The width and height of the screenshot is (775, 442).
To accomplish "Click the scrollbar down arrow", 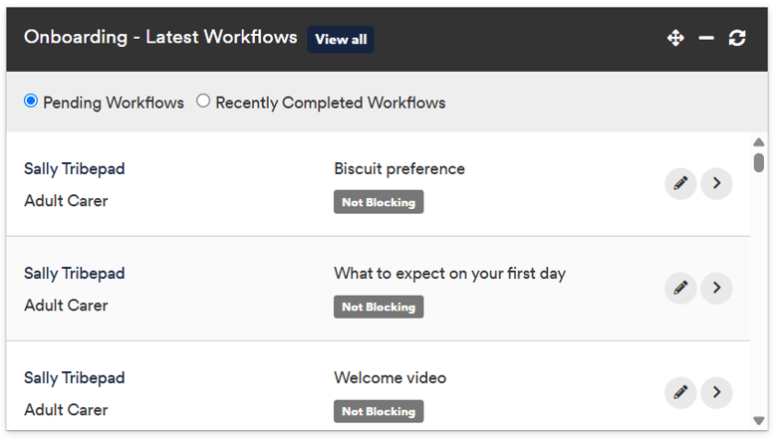I will [759, 421].
